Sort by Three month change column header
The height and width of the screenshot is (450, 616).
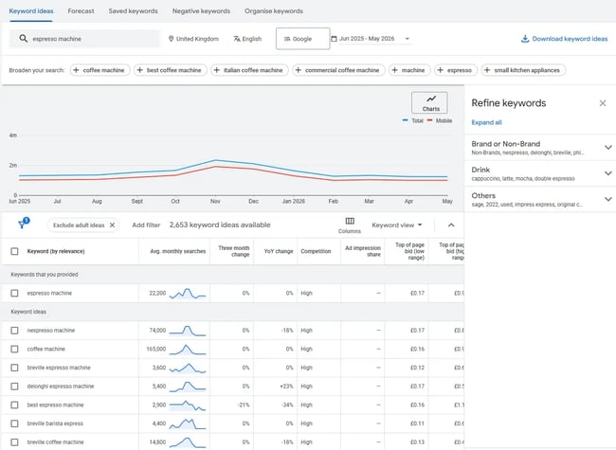[234, 251]
